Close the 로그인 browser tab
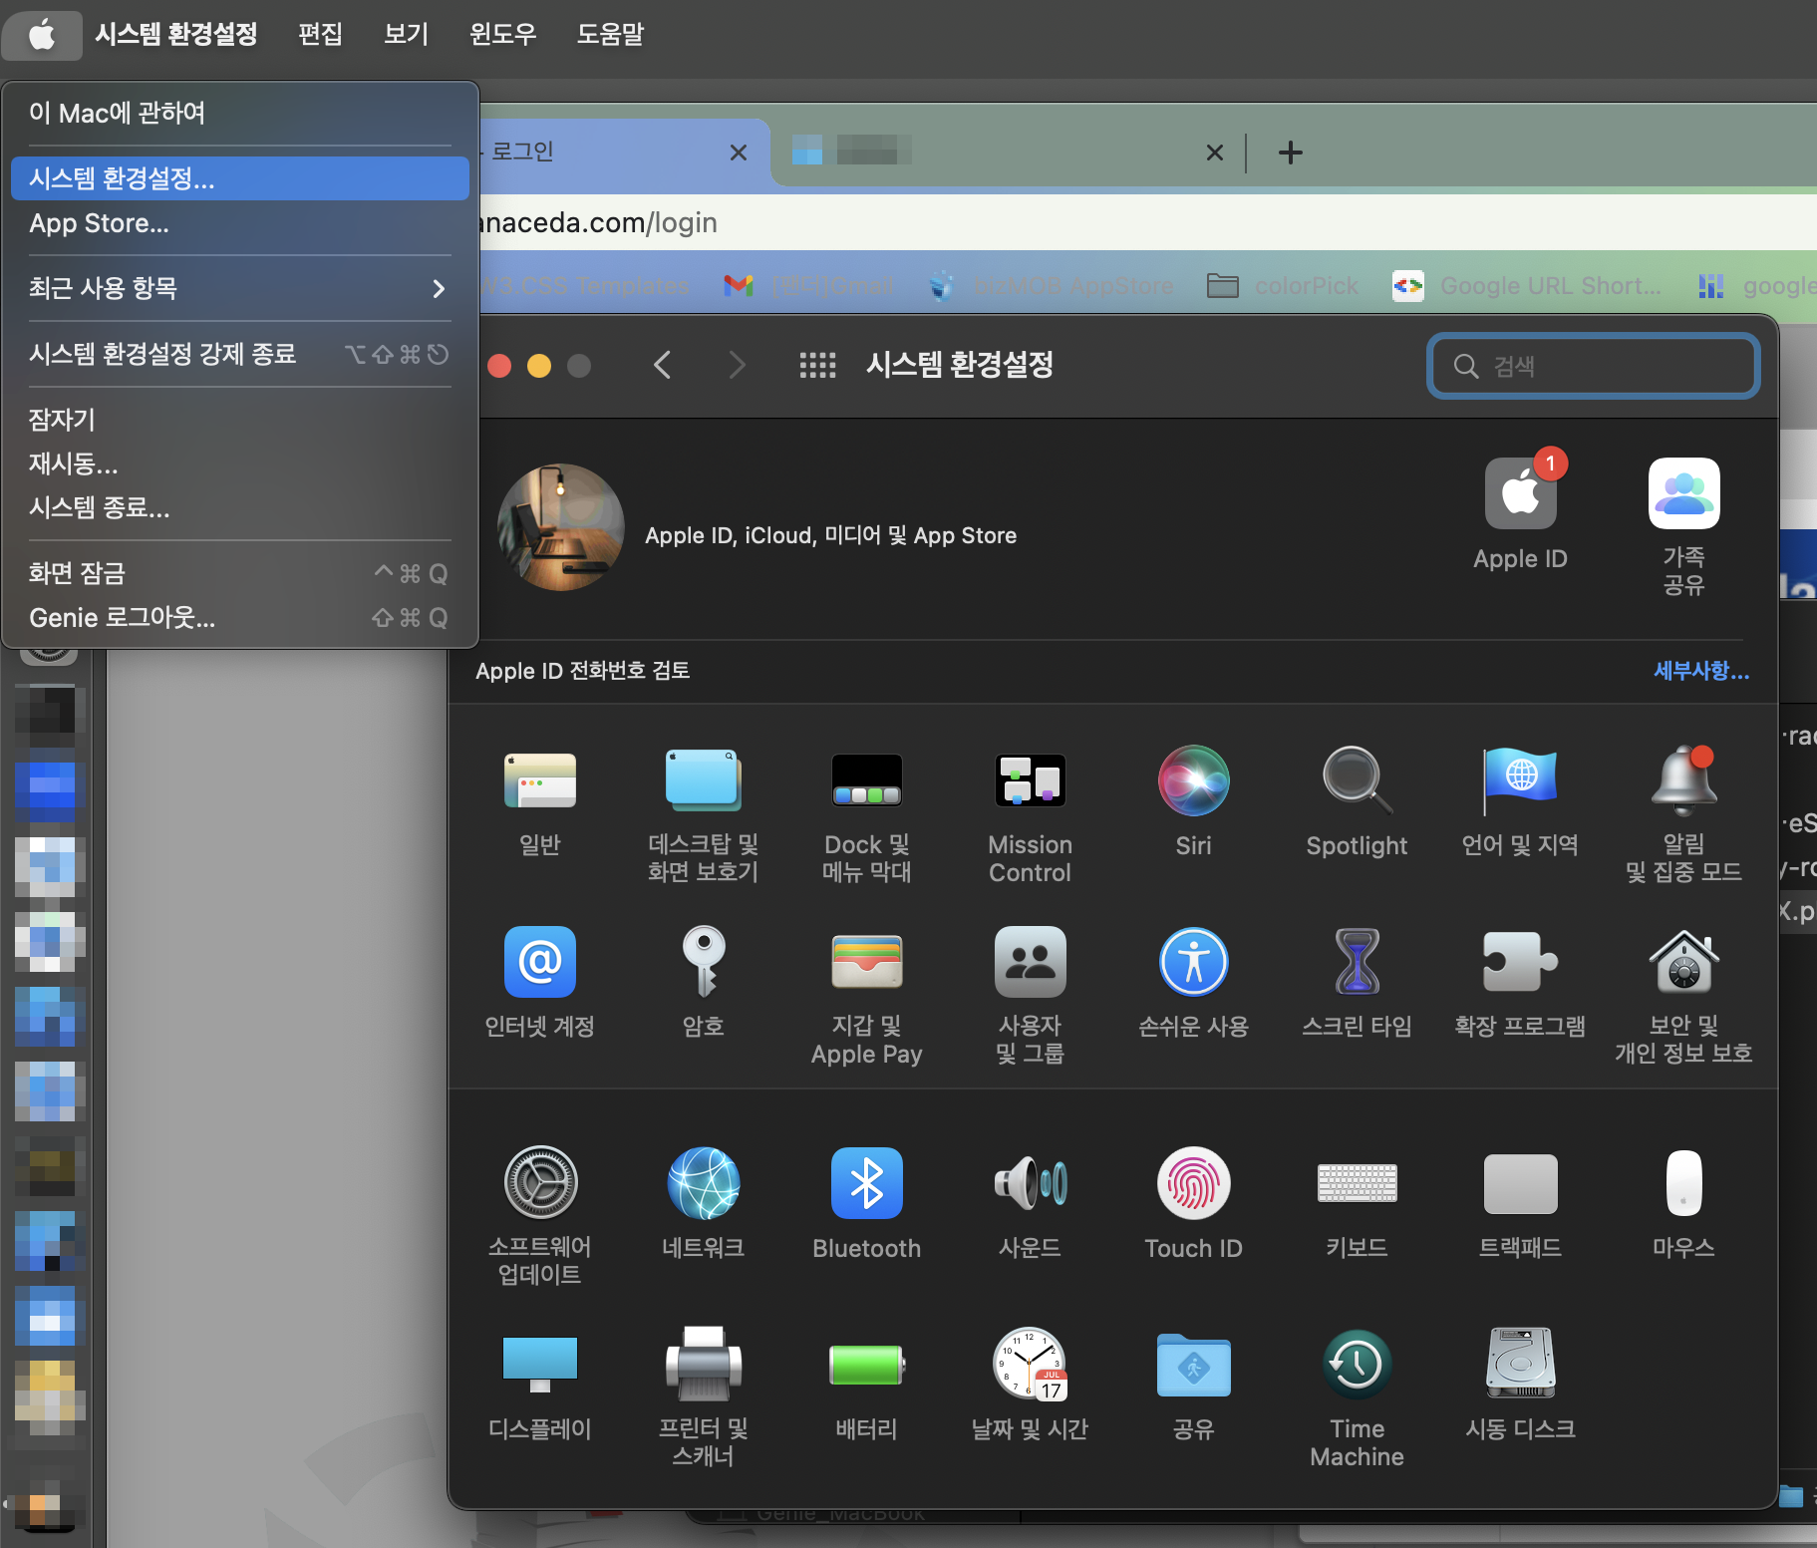 point(738,153)
